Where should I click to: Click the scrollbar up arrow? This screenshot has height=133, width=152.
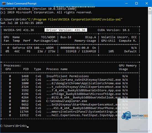point(150,9)
